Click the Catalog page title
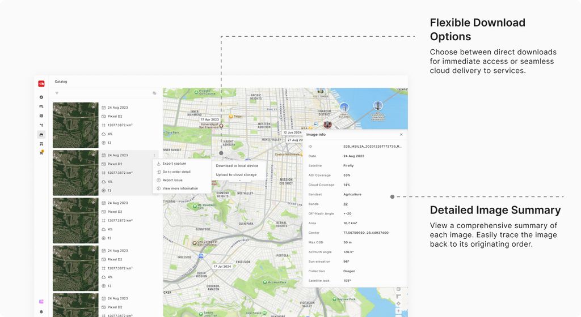The image size is (581, 317). click(x=61, y=82)
